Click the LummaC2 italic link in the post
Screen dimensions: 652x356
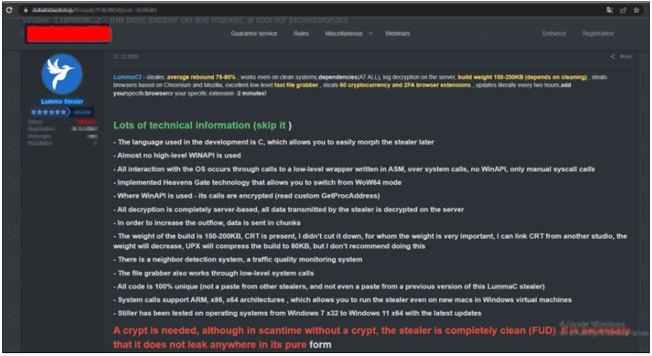(127, 77)
